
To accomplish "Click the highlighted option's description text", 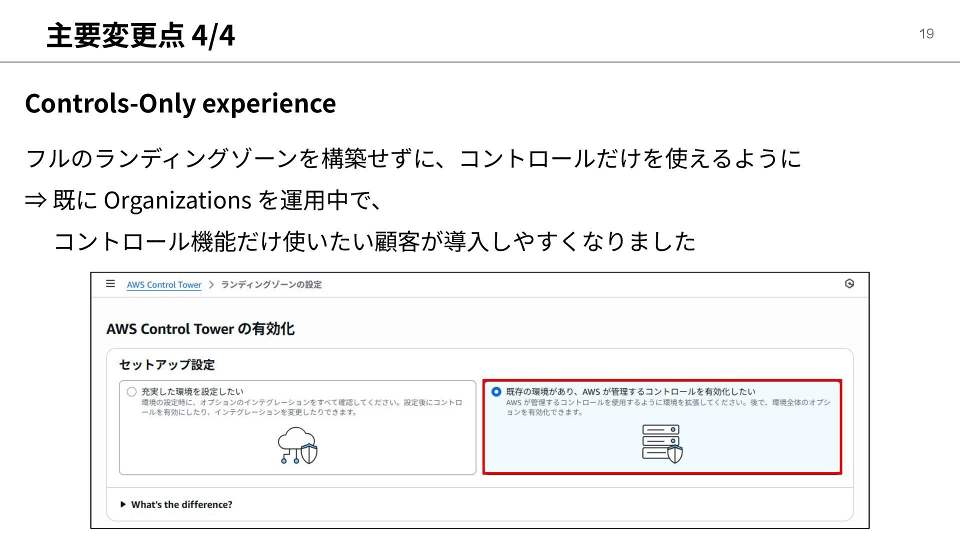I will click(x=667, y=407).
